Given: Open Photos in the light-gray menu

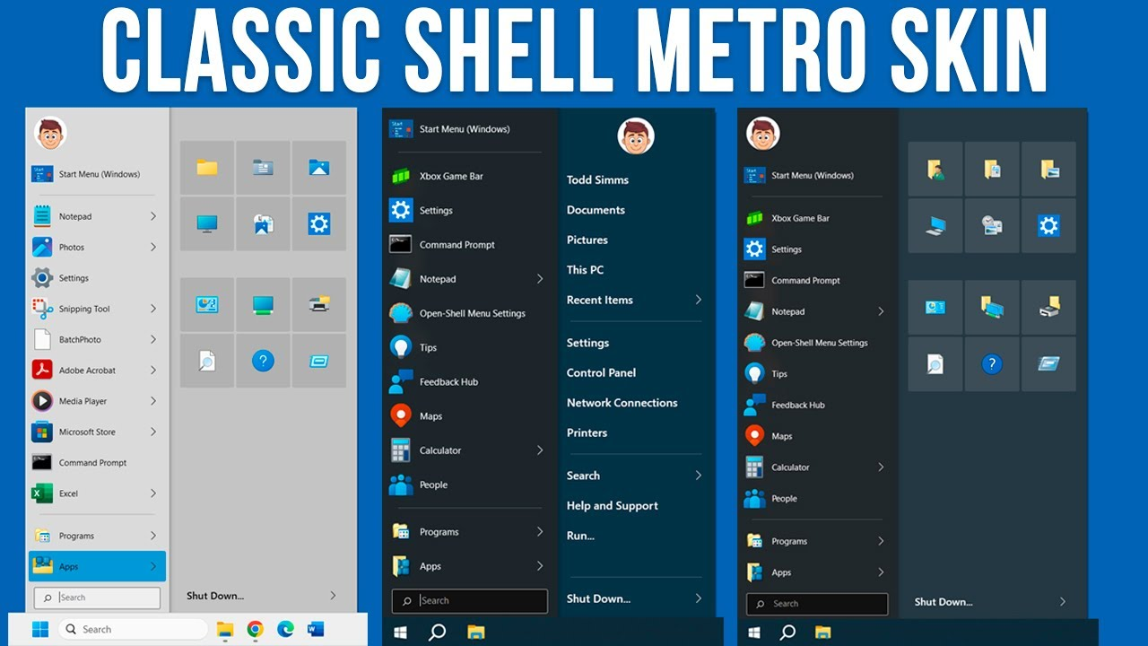Looking at the screenshot, I should click(x=95, y=247).
